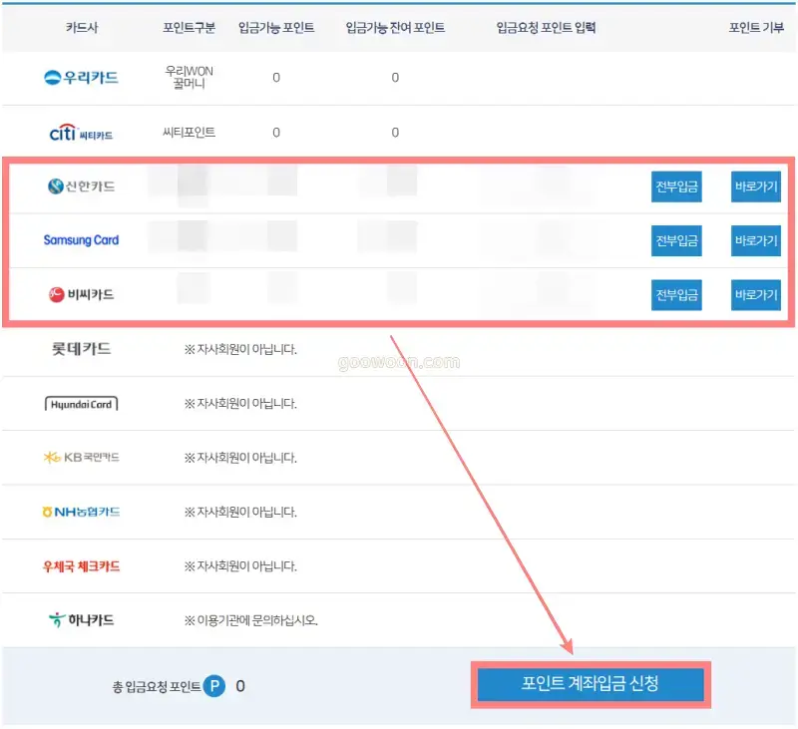Click the 포인트 계좌입금 신청 button
The image size is (798, 729).
pos(591,684)
